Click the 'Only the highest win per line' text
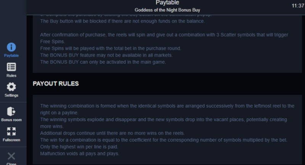The width and height of the screenshot is (305, 165). 79,147
